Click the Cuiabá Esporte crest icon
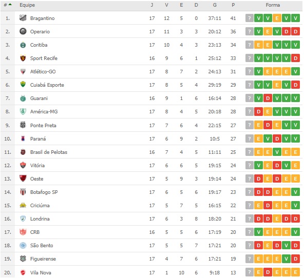304x278 pixels. pos(23,85)
